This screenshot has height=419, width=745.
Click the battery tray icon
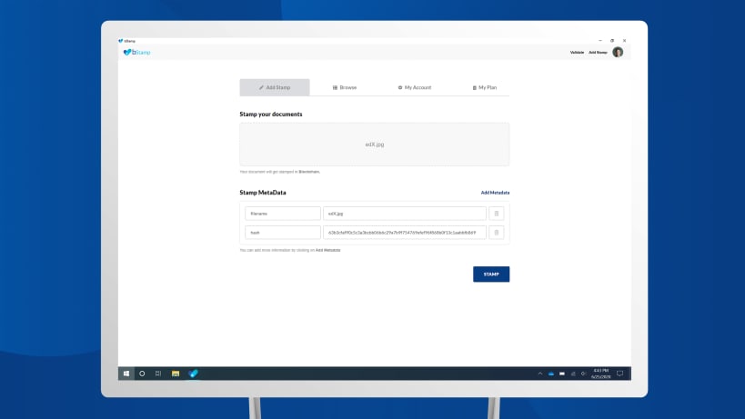562,374
